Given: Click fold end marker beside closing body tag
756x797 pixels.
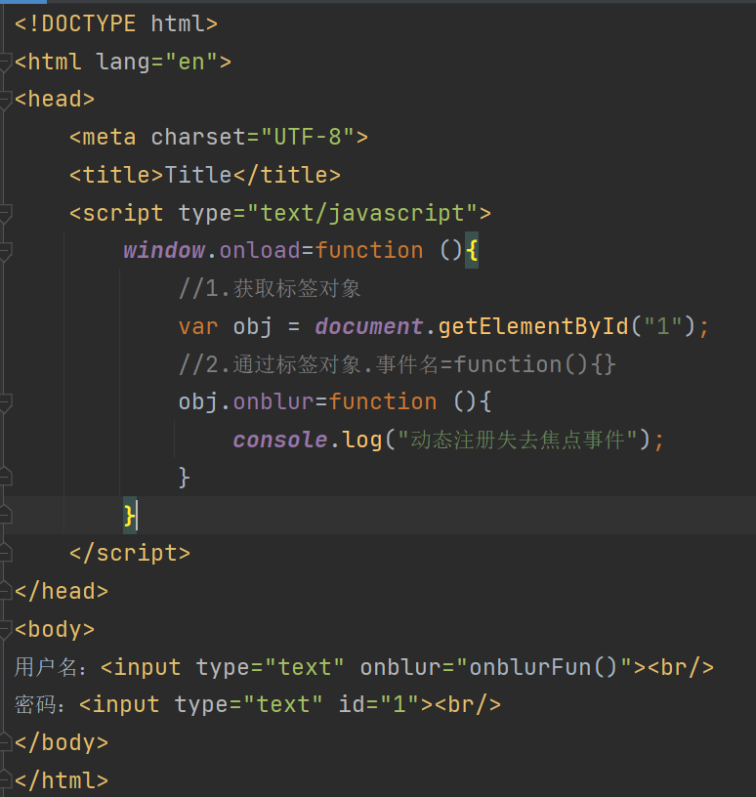Looking at the screenshot, I should (x=5, y=742).
